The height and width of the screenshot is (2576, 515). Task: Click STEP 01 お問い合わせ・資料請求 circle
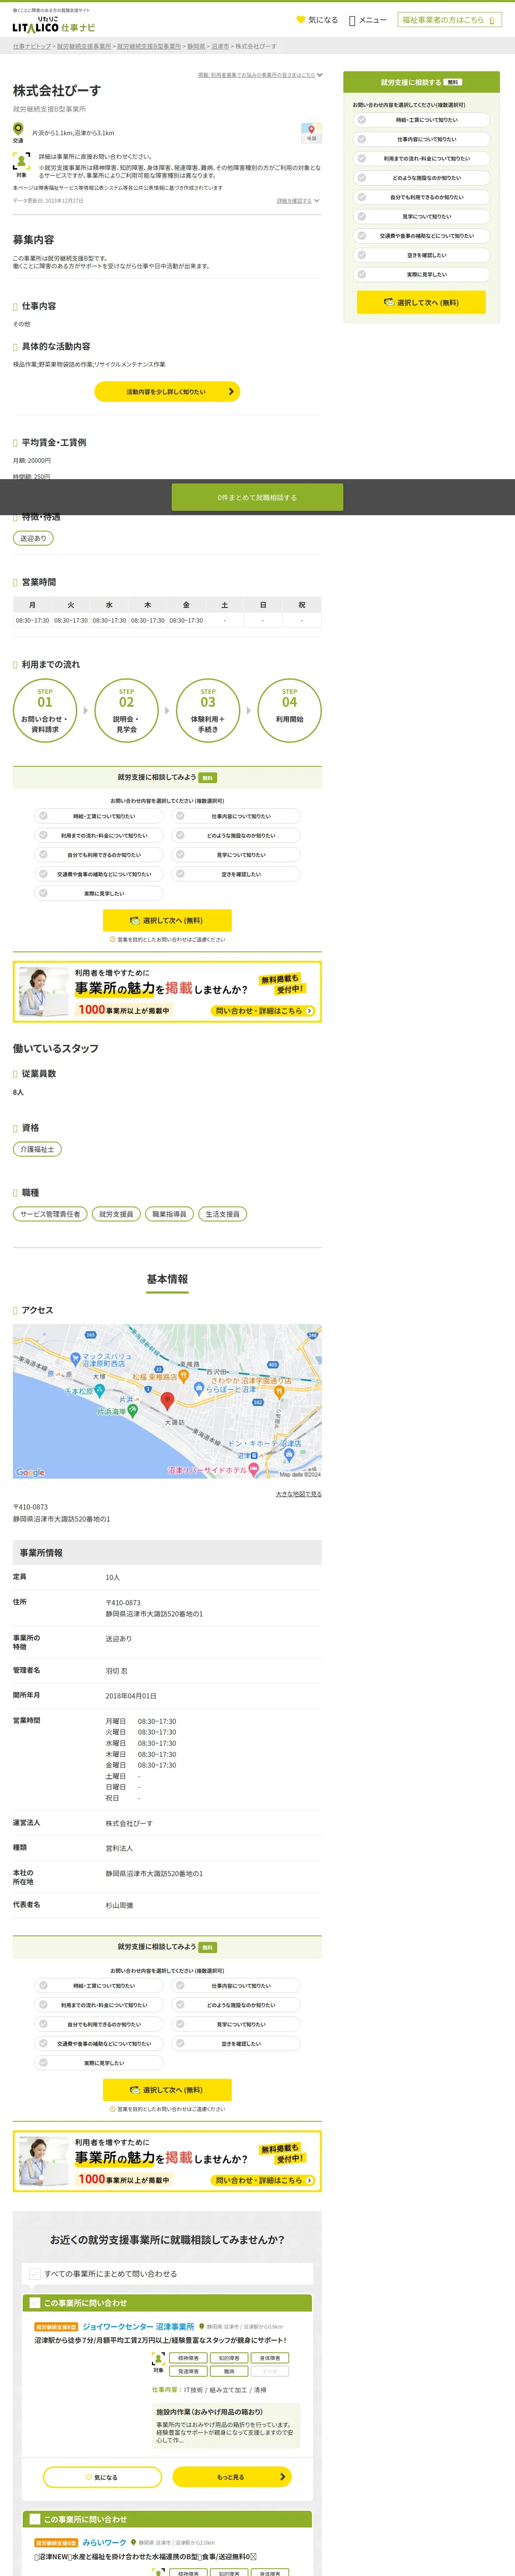[45, 710]
